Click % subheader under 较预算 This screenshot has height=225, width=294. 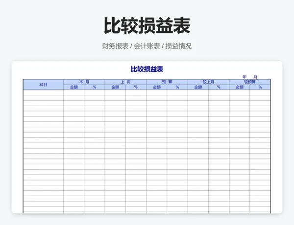coord(260,87)
